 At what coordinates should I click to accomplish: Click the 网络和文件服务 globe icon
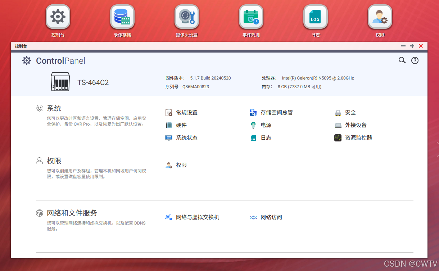coord(40,213)
